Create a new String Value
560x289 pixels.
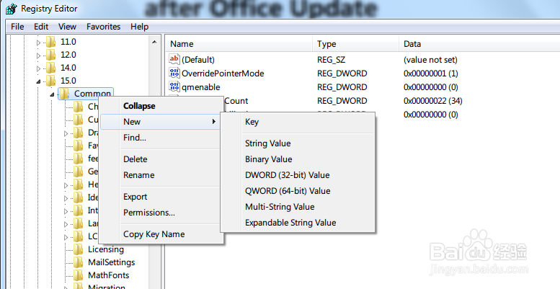[298, 143]
